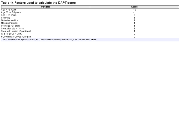Click the 'MI on admission' row label
Viewport: 180px width, 131px height.
click(x=9, y=23)
